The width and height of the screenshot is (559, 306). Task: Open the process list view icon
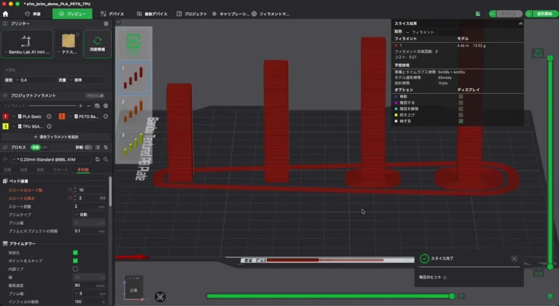97,147
